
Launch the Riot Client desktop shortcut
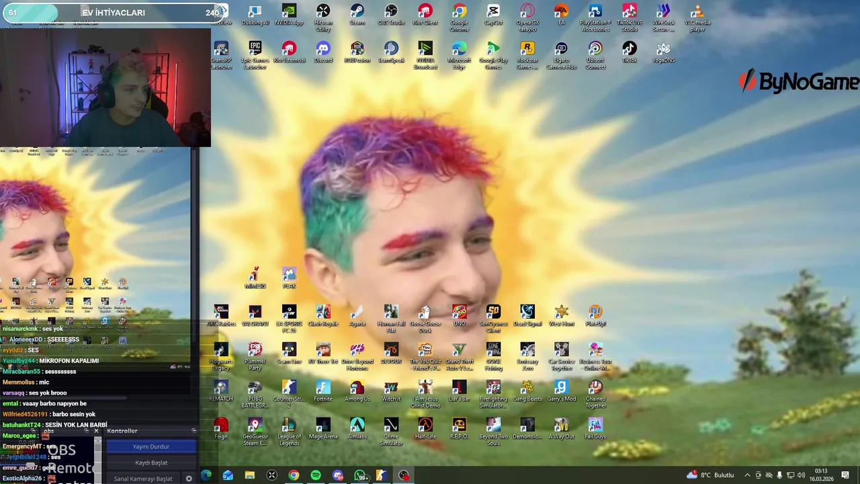(425, 15)
